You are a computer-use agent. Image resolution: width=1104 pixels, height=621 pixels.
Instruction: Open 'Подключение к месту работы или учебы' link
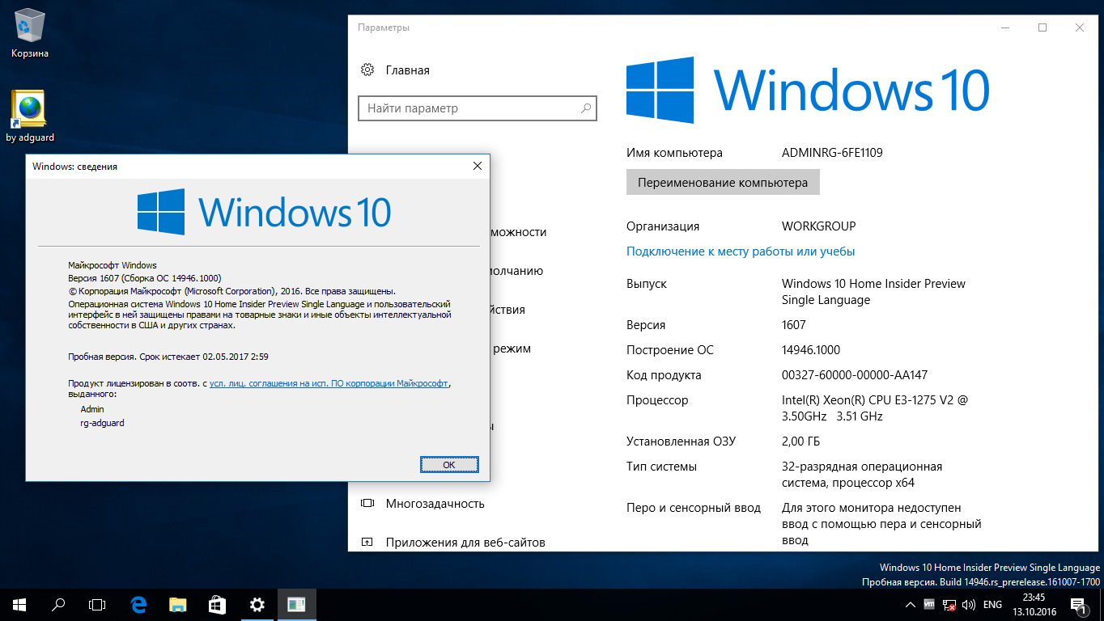click(x=741, y=251)
